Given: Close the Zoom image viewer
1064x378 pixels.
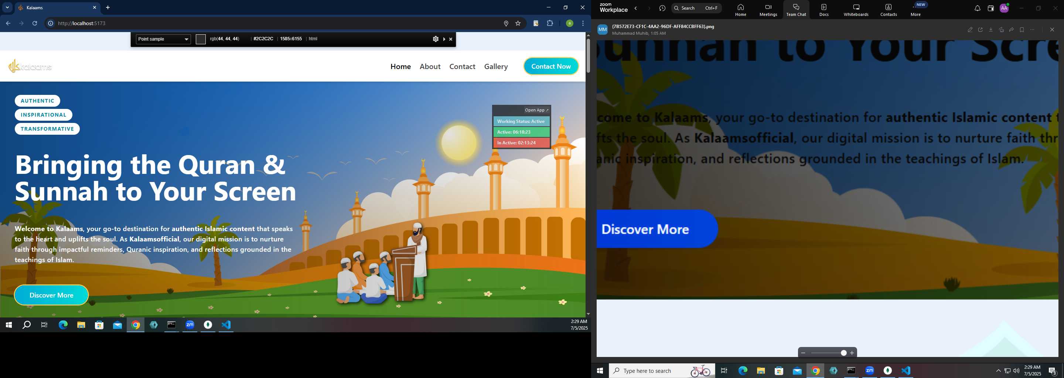Looking at the screenshot, I should (x=1052, y=30).
